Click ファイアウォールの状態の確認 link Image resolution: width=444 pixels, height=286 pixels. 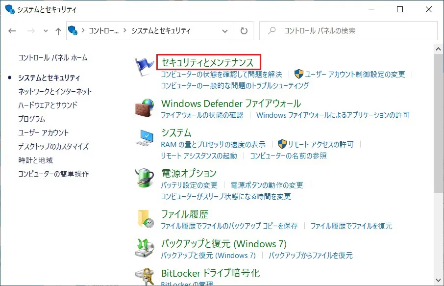click(202, 115)
